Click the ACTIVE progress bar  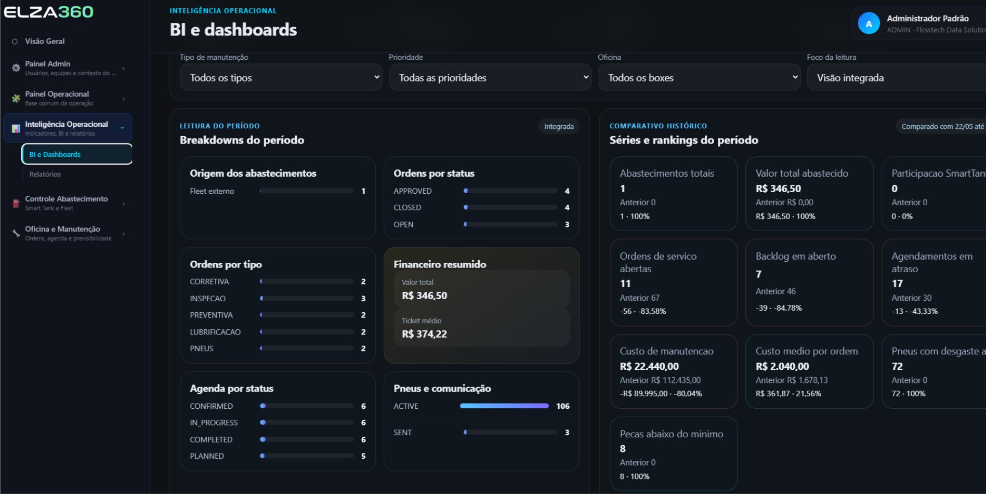pyautogui.click(x=504, y=406)
